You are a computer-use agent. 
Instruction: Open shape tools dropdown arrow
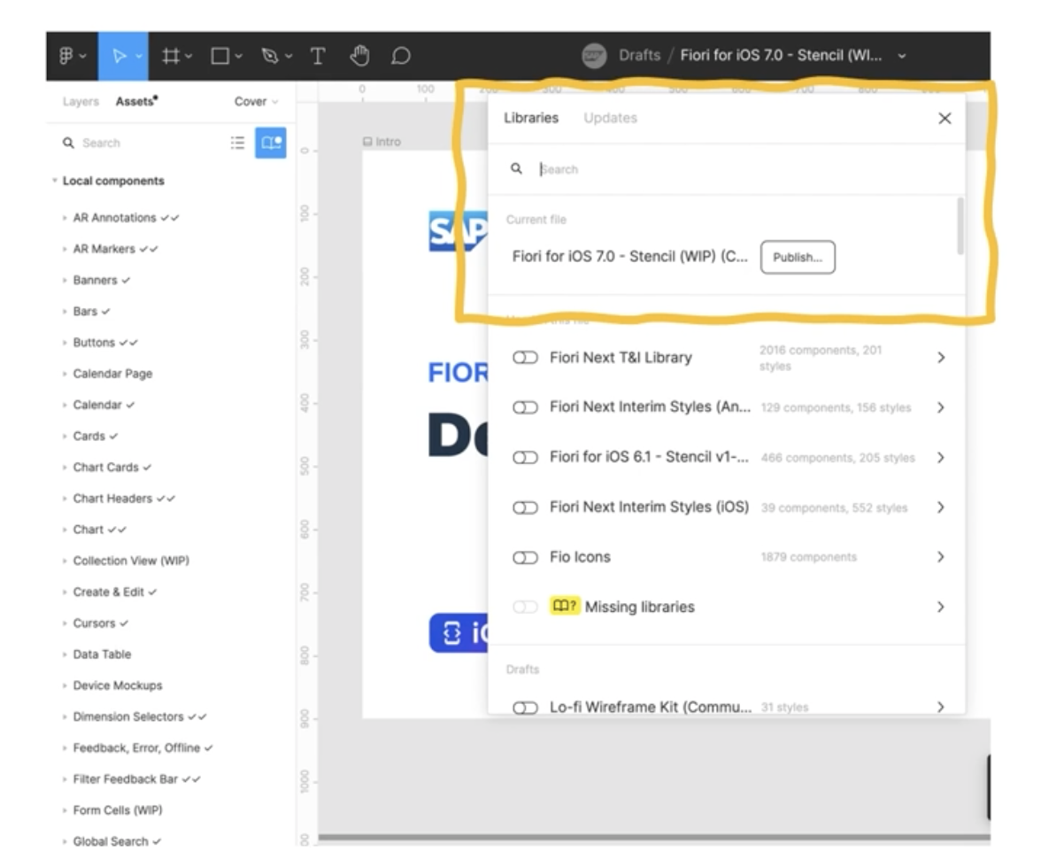(238, 56)
